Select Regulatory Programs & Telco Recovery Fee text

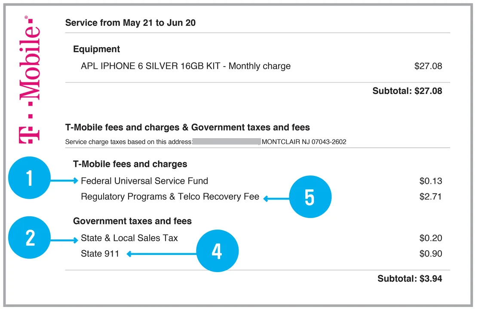[170, 197]
